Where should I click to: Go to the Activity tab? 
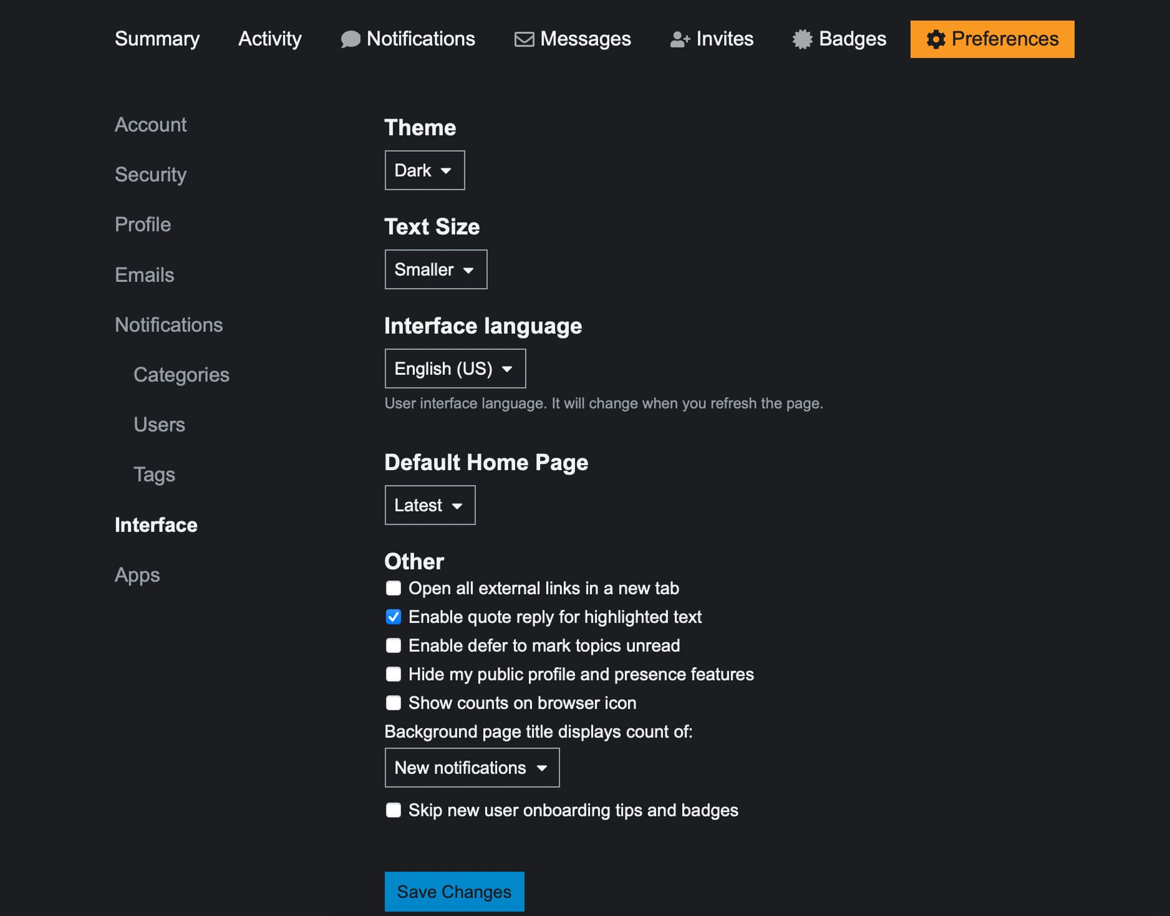pos(269,39)
